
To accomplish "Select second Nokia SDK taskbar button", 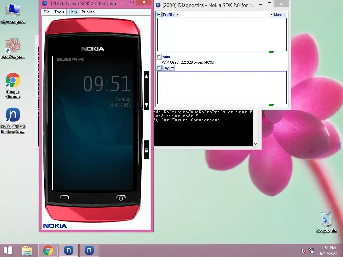I will [89, 250].
